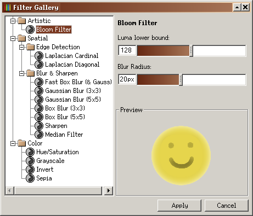Image resolution: width=253 pixels, height=216 pixels.
Task: Select the Color category label
Action: [x=35, y=143]
